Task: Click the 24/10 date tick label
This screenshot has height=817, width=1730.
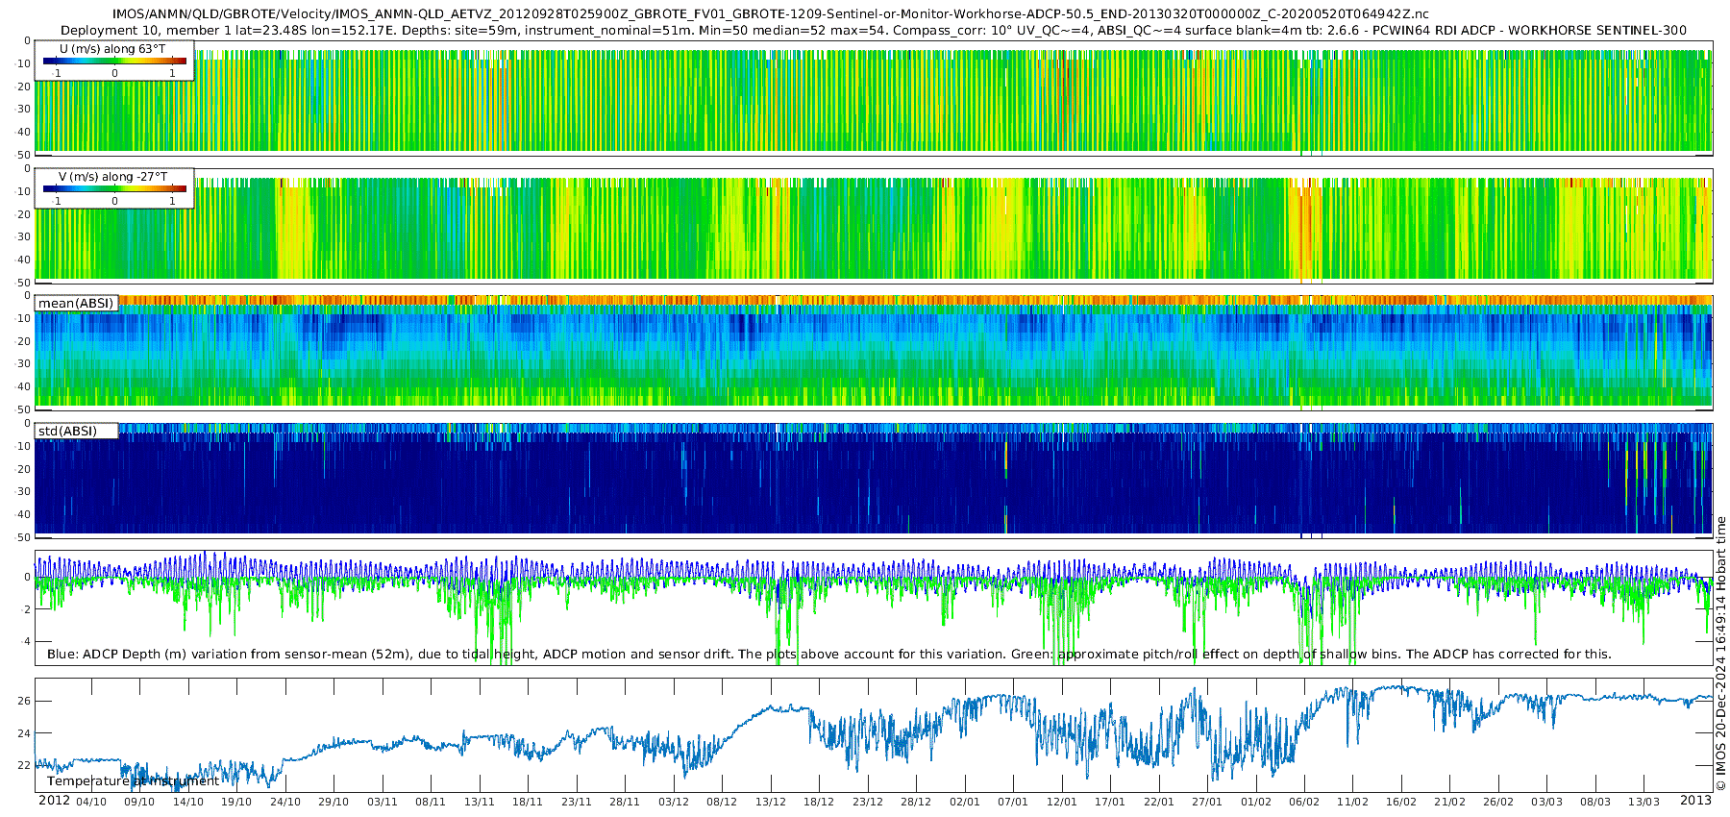Action: [284, 802]
